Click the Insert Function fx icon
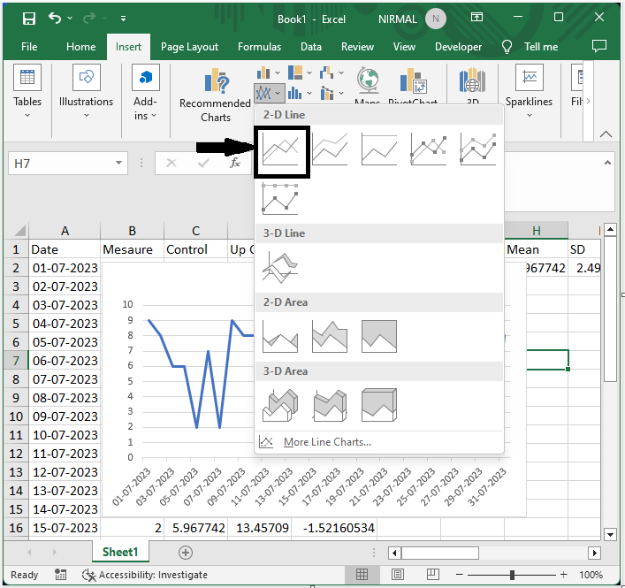This screenshot has width=625, height=588. pos(235,163)
